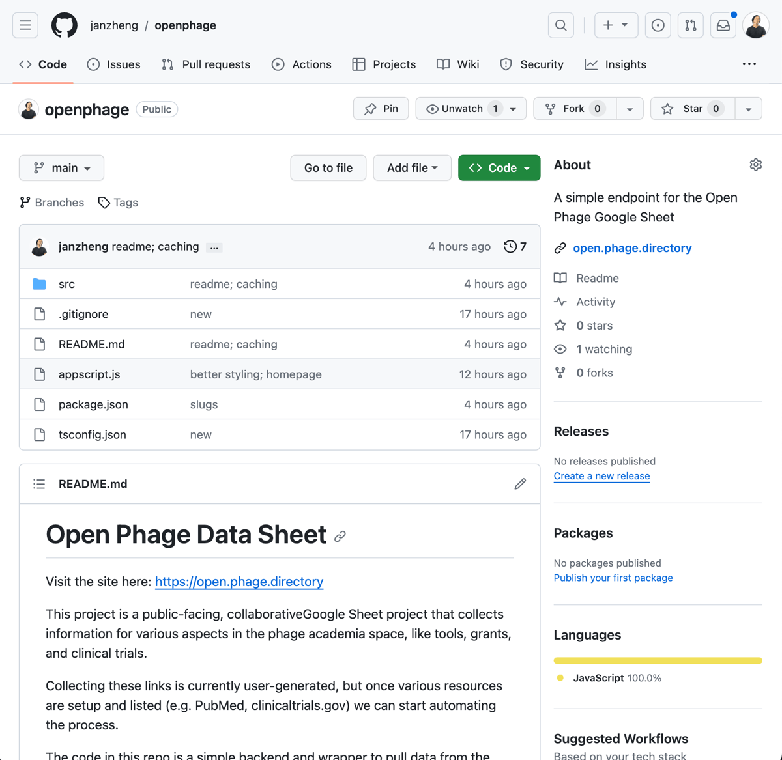
Task: Edit README with the pencil icon
Action: [x=520, y=484]
